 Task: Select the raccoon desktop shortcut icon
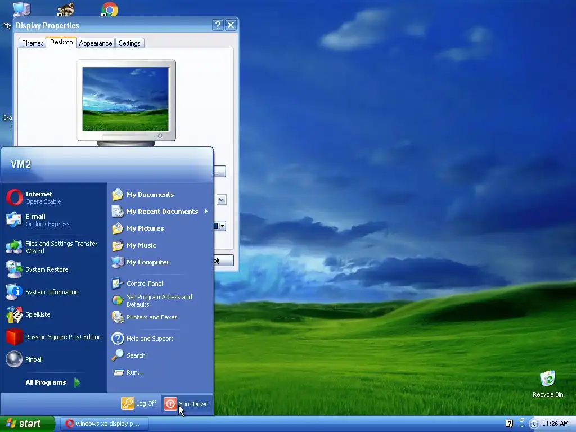(66, 9)
